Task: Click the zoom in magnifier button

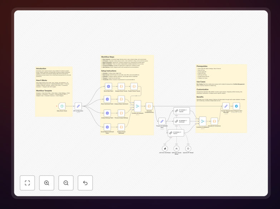Action: [x=46, y=183]
